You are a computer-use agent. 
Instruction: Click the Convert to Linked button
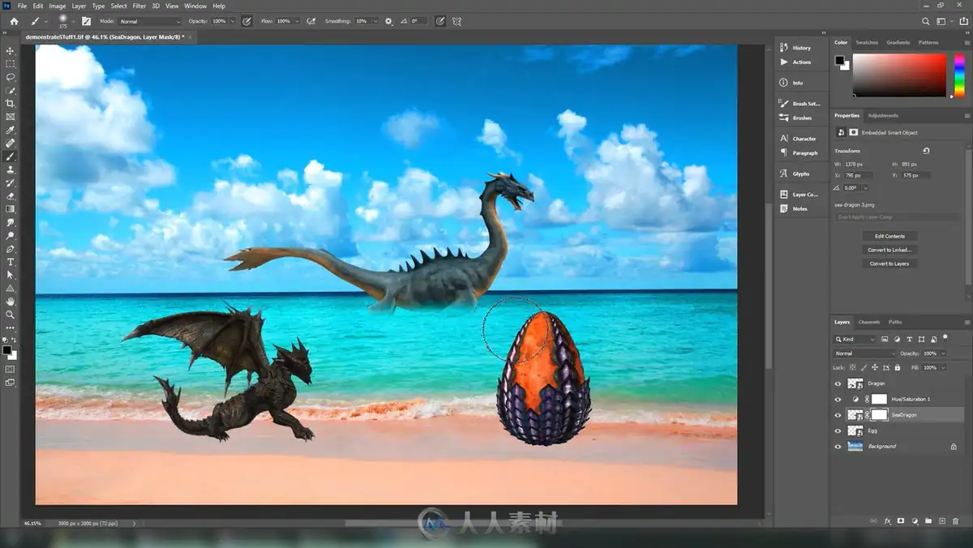click(x=889, y=250)
